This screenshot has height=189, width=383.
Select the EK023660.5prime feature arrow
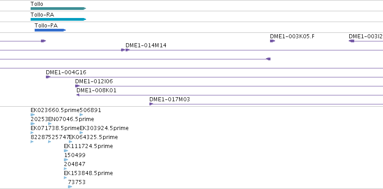(33, 115)
